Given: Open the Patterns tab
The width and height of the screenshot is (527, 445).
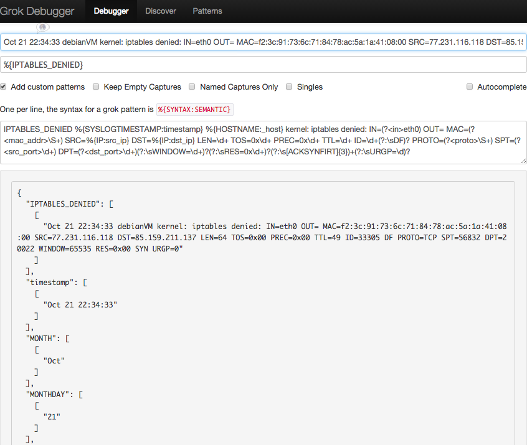Looking at the screenshot, I should (207, 11).
